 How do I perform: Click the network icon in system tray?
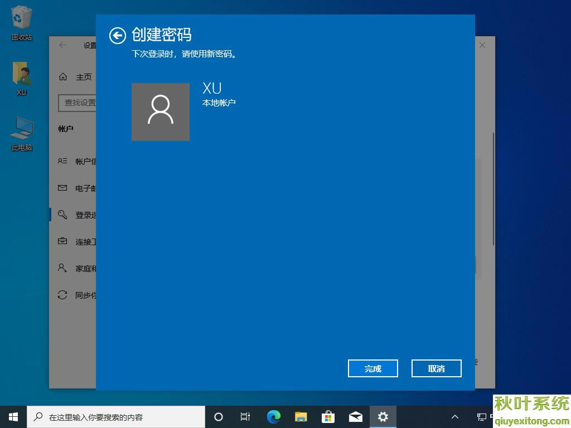[481, 417]
